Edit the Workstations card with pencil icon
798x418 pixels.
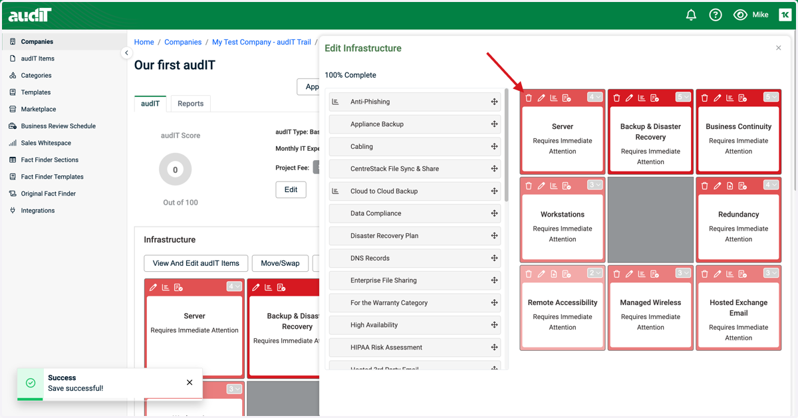pos(541,185)
